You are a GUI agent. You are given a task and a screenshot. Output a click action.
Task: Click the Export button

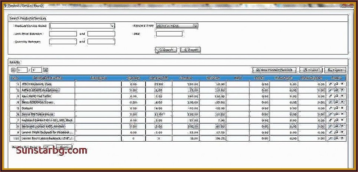tap(335, 70)
